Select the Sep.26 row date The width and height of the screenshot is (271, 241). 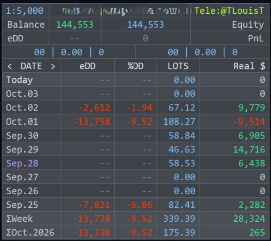(x=22, y=191)
